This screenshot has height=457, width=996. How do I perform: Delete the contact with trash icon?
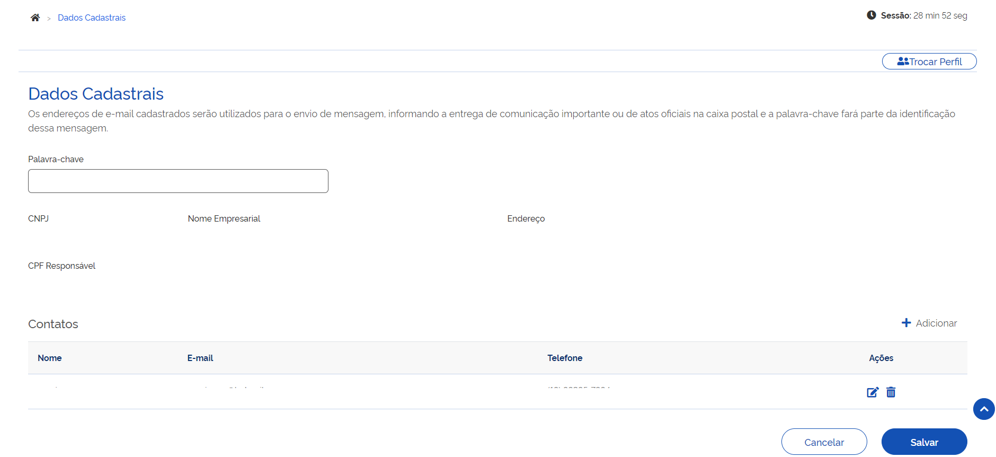click(x=891, y=392)
